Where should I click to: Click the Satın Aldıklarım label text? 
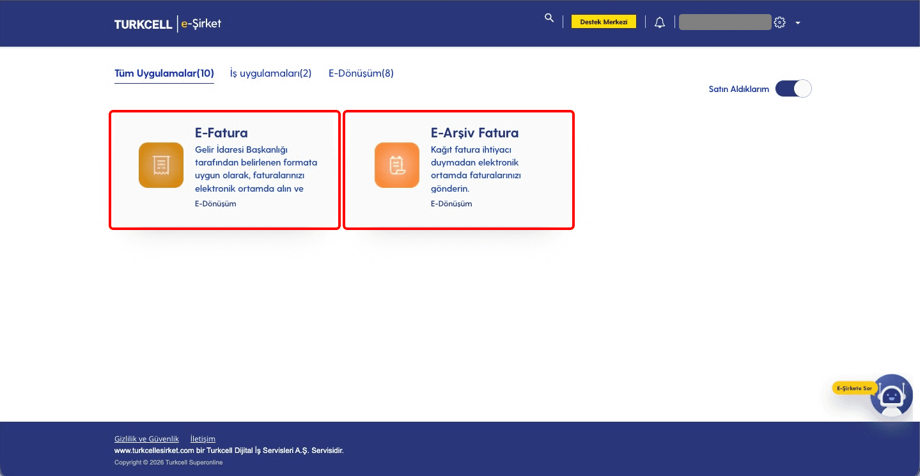(x=739, y=89)
